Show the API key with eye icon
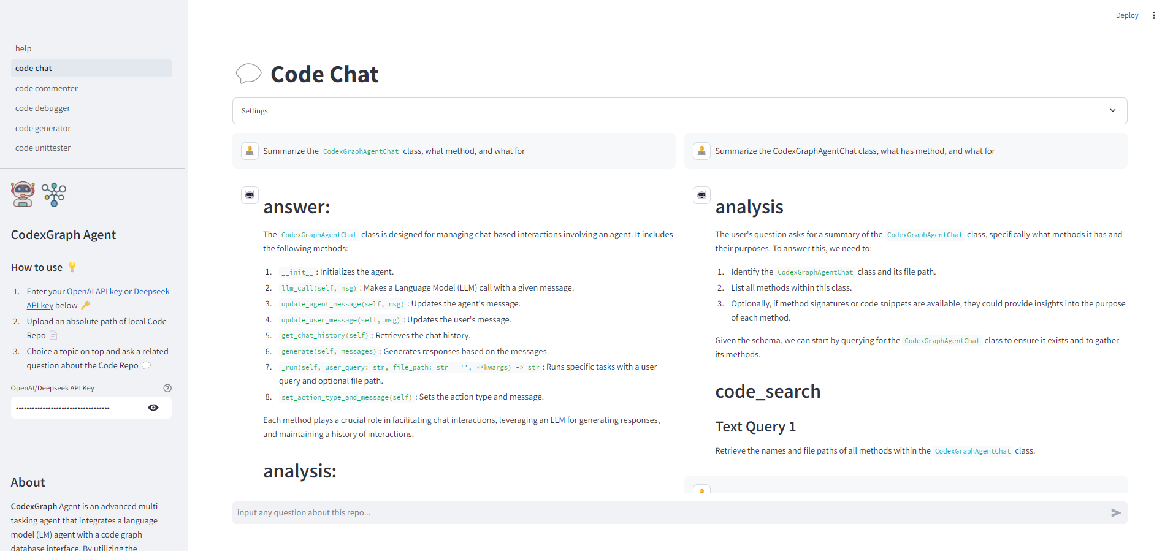 153,408
